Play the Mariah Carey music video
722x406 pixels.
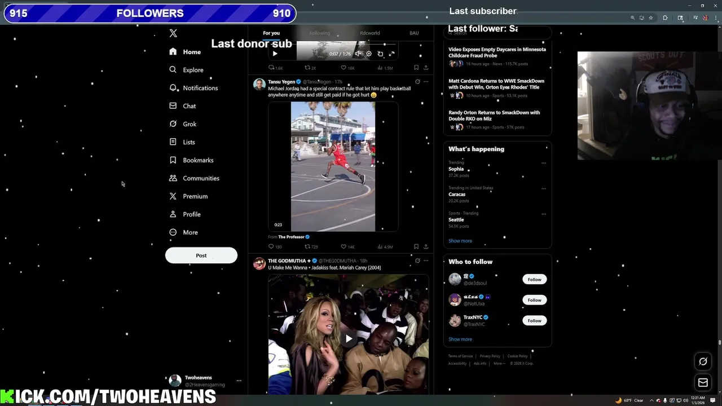pos(349,338)
